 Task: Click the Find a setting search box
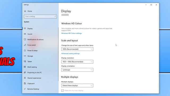click(x=40, y=17)
